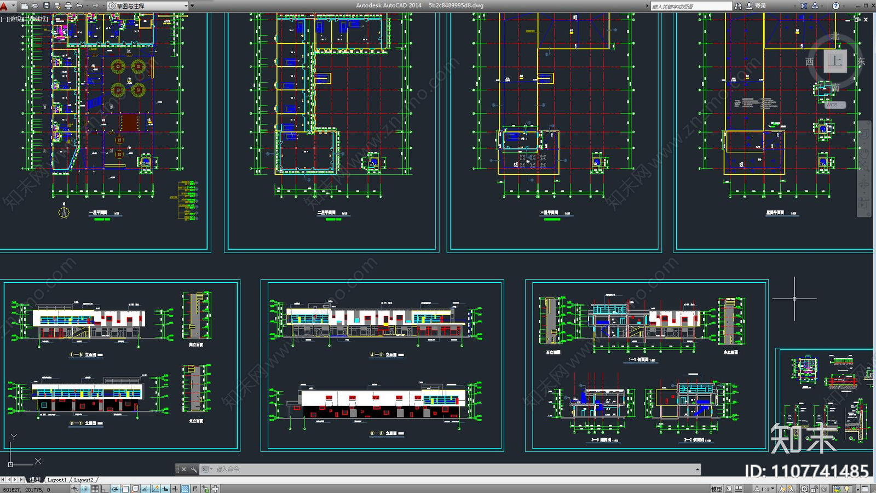876x493 pixels.
Task: Open command line customize wrench icon
Action: coord(194,469)
